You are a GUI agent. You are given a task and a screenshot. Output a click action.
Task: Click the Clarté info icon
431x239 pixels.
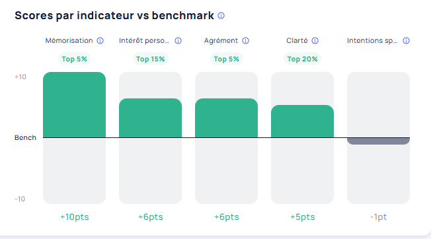[315, 41]
